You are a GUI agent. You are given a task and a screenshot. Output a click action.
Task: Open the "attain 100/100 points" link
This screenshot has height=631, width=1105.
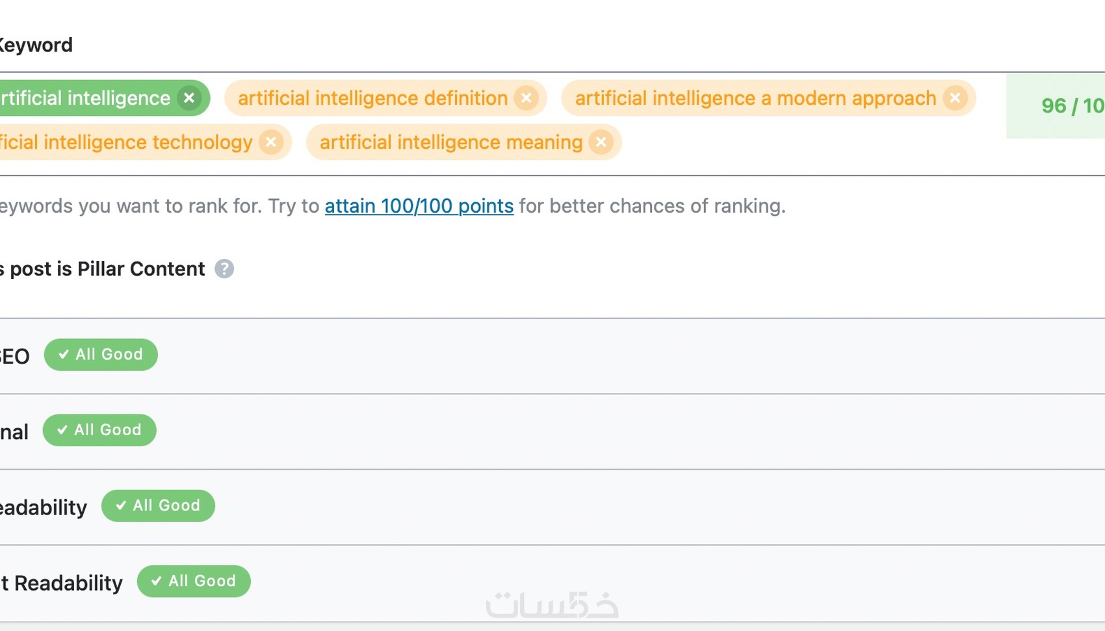(419, 206)
